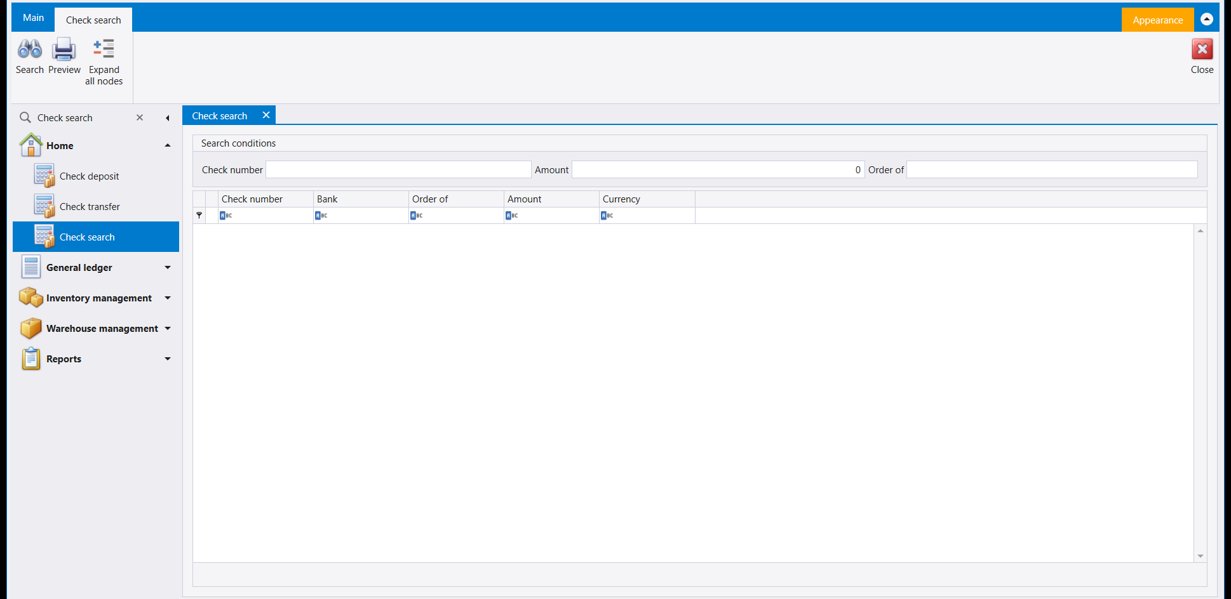
Task: Select Check search in the sidebar
Action: tap(96, 237)
